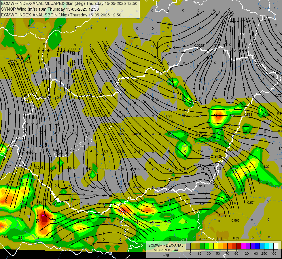Click the map value 62.7

(105, 169)
